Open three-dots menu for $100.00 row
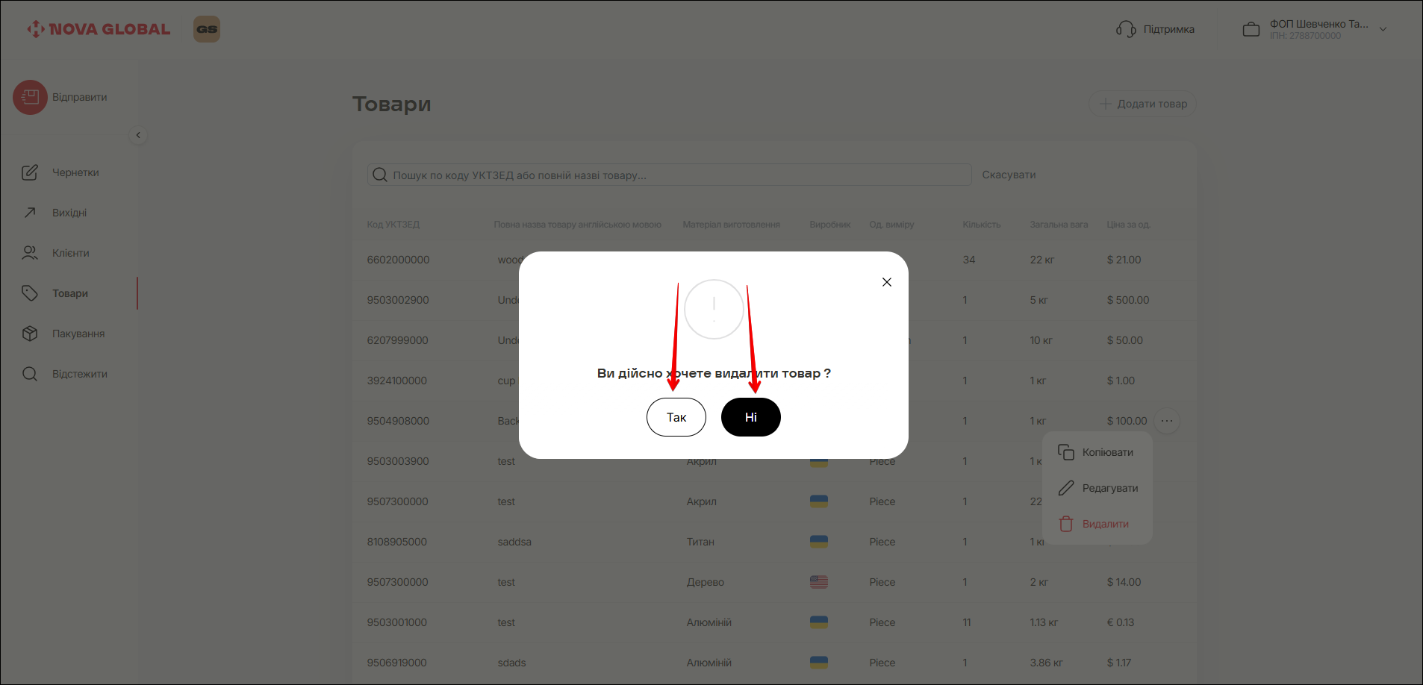Viewport: 1423px width, 685px height. (1167, 421)
